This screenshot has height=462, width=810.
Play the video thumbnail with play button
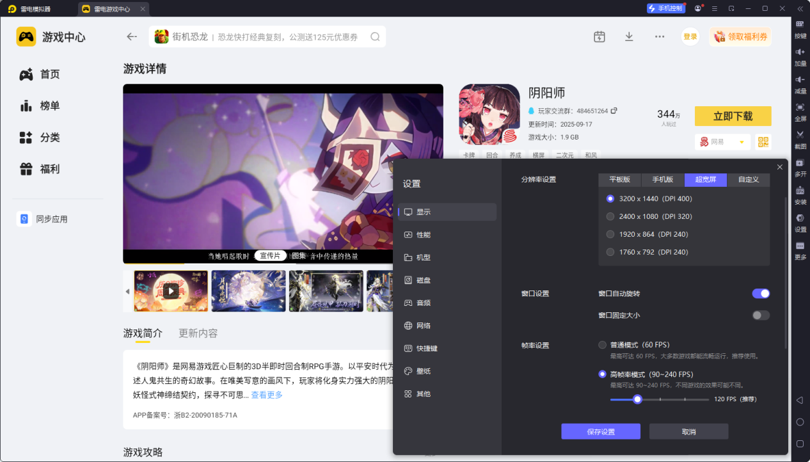170,291
